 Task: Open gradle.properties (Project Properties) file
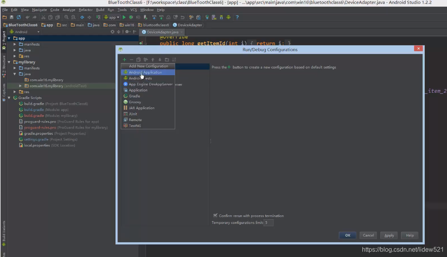pyautogui.click(x=52, y=134)
